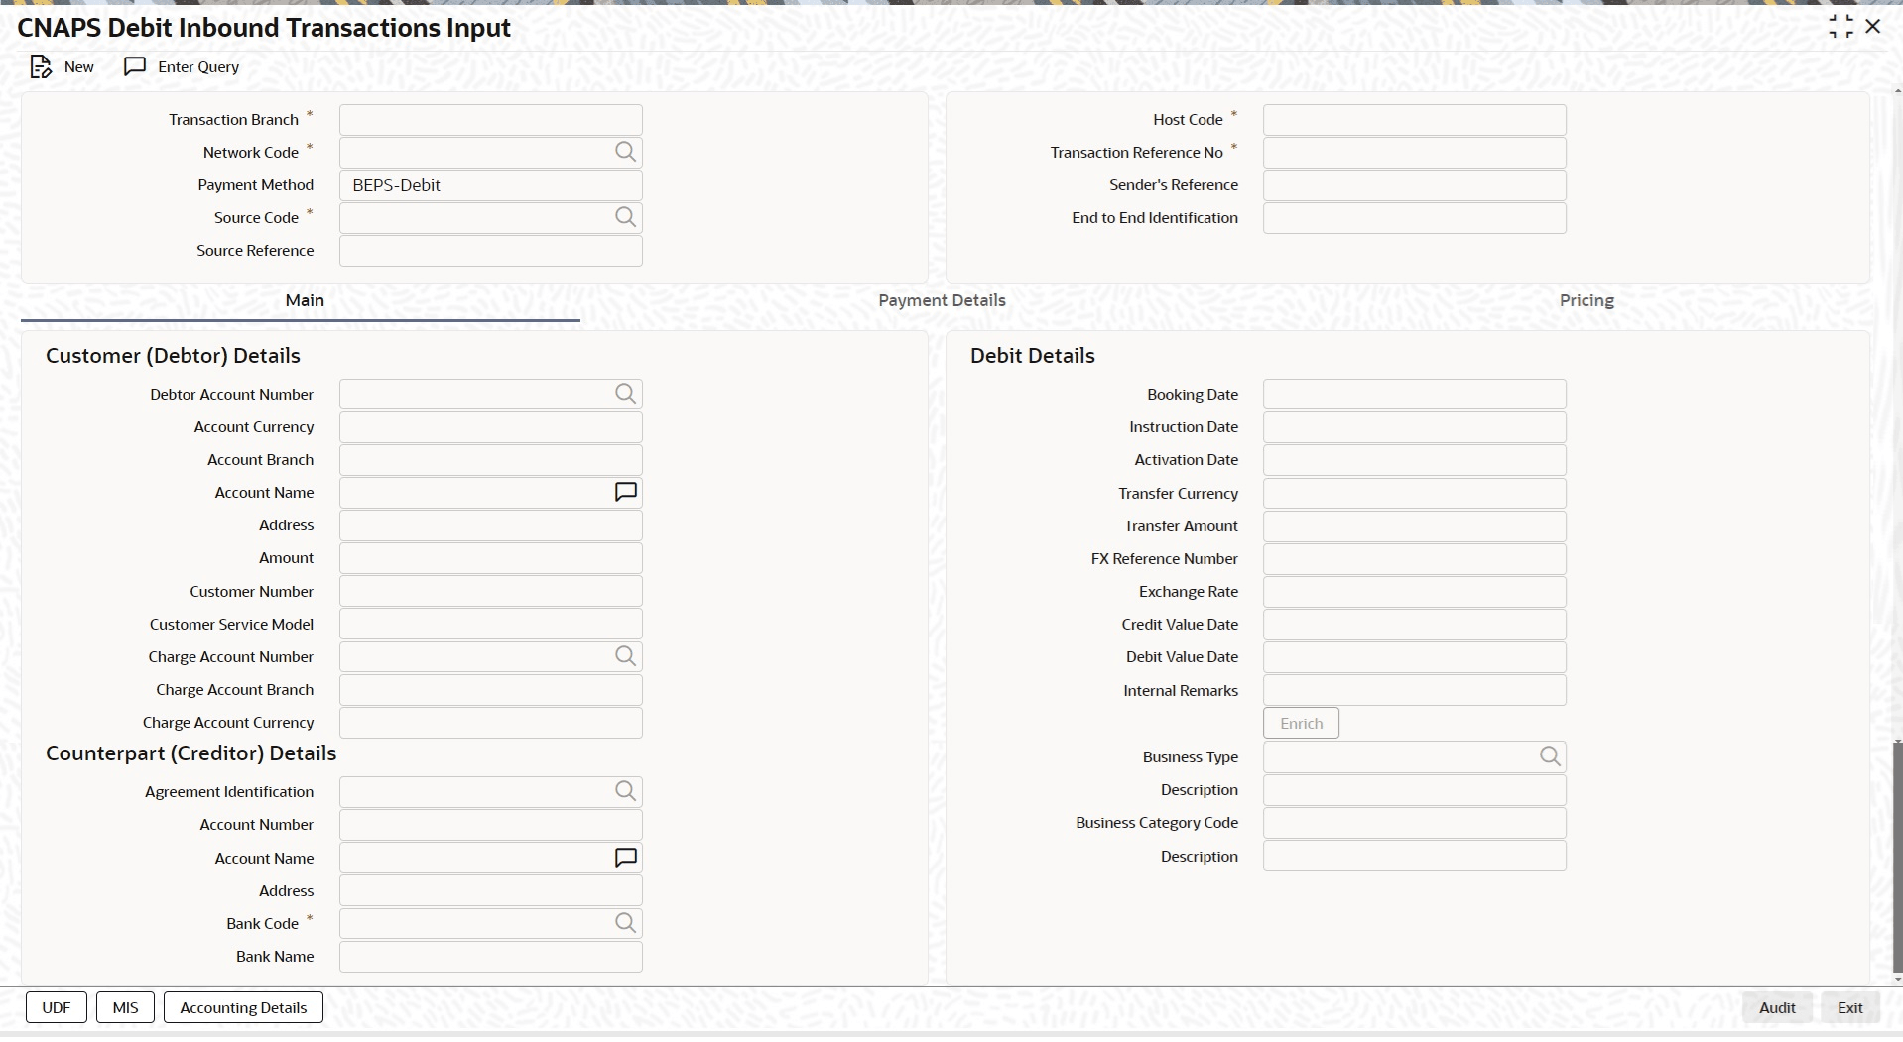Click the MIS button

[x=125, y=1007]
